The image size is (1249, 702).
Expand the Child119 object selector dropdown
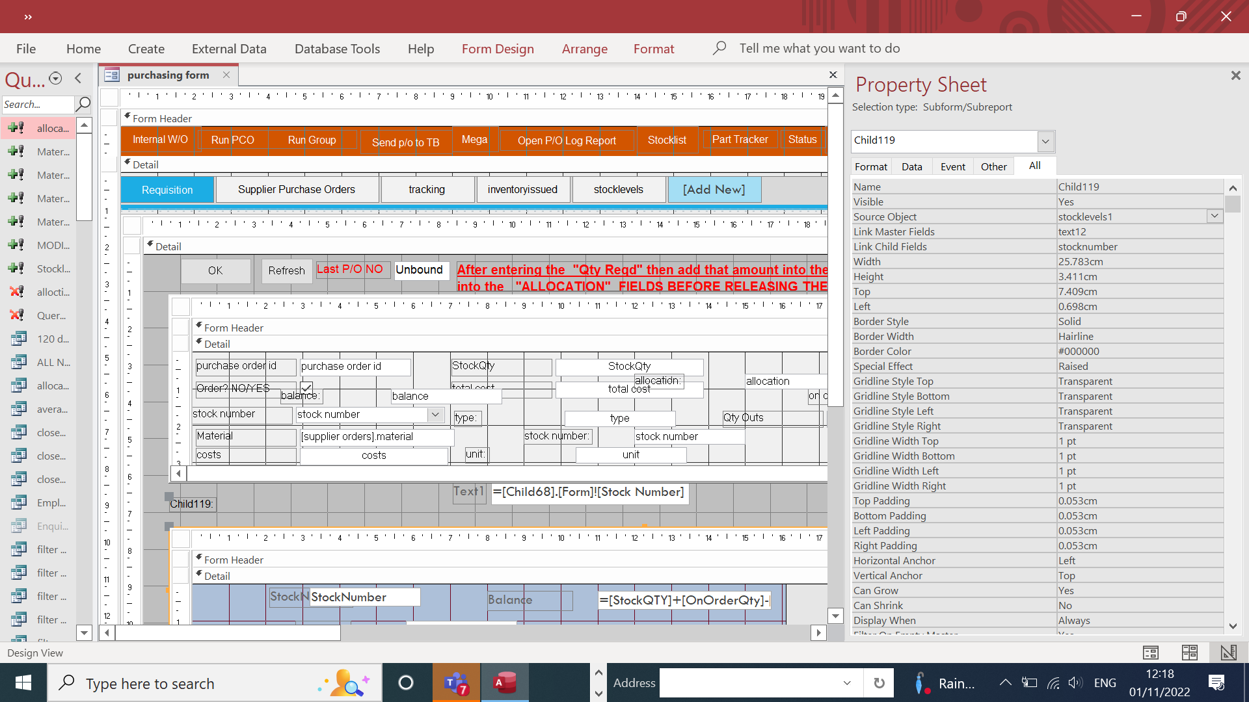(x=1045, y=141)
